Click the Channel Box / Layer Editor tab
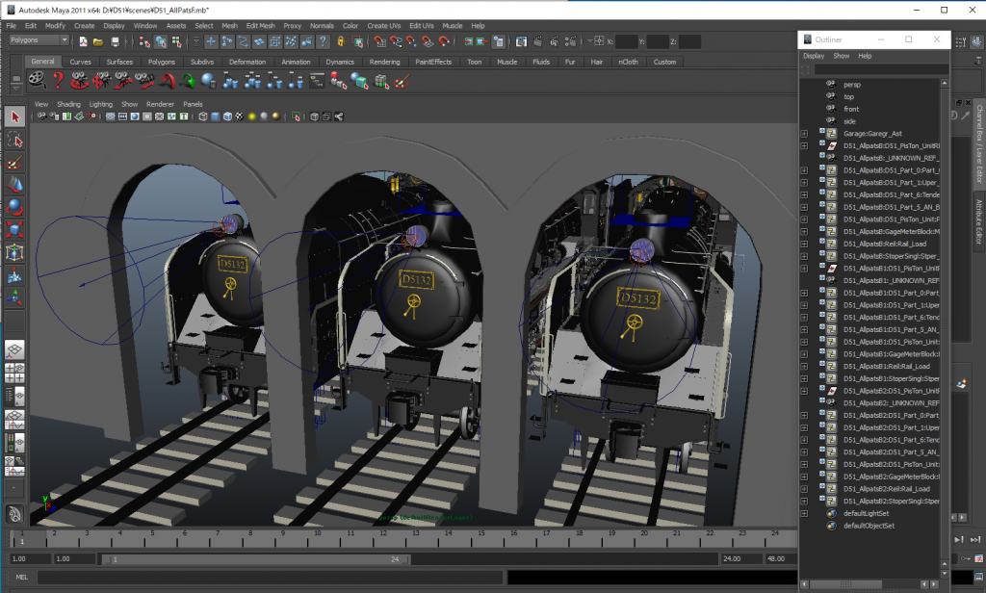Screen dimensions: 986x593 click(979, 143)
